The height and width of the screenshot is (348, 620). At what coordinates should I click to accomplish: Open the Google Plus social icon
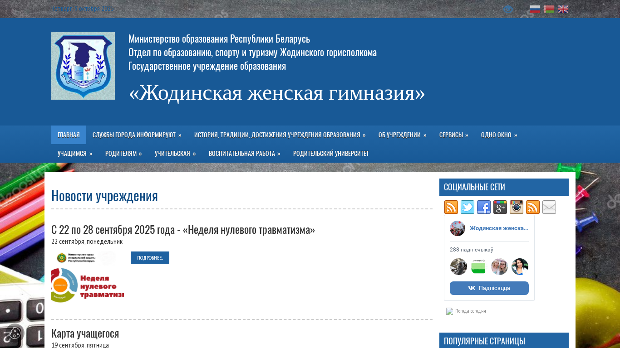[x=500, y=207]
